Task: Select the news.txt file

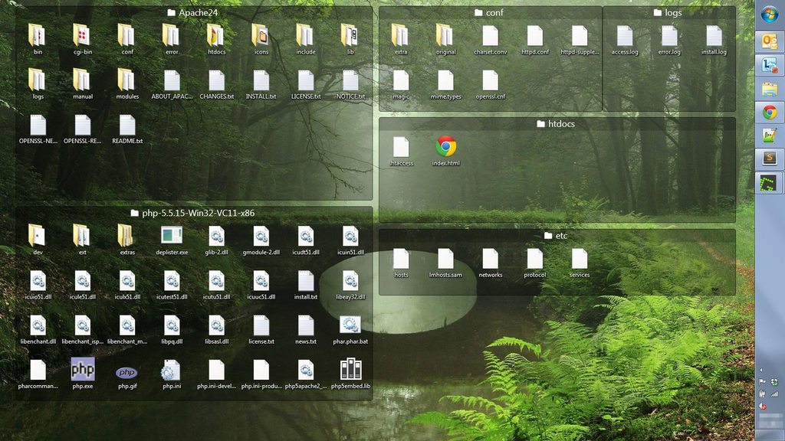Action: (305, 329)
